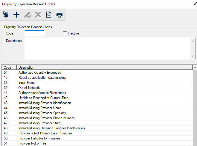
Task: Click the printer icon to print
Action: point(59,15)
